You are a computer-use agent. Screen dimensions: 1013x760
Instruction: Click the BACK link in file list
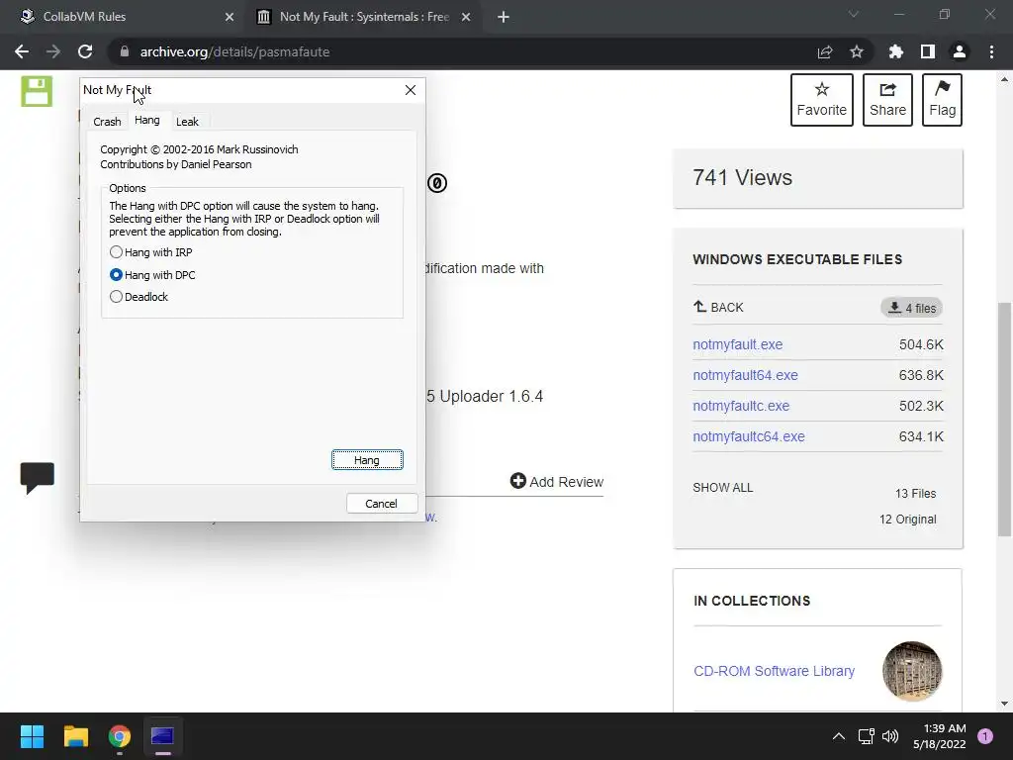[718, 307]
